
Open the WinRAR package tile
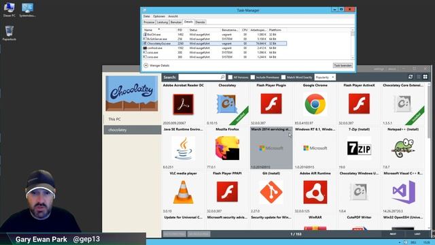coord(315,222)
